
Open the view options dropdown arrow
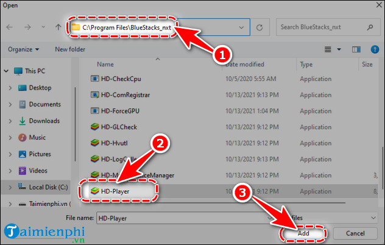(339, 49)
